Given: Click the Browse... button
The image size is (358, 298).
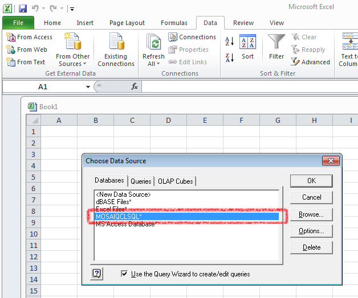Looking at the screenshot, I should [311, 214].
